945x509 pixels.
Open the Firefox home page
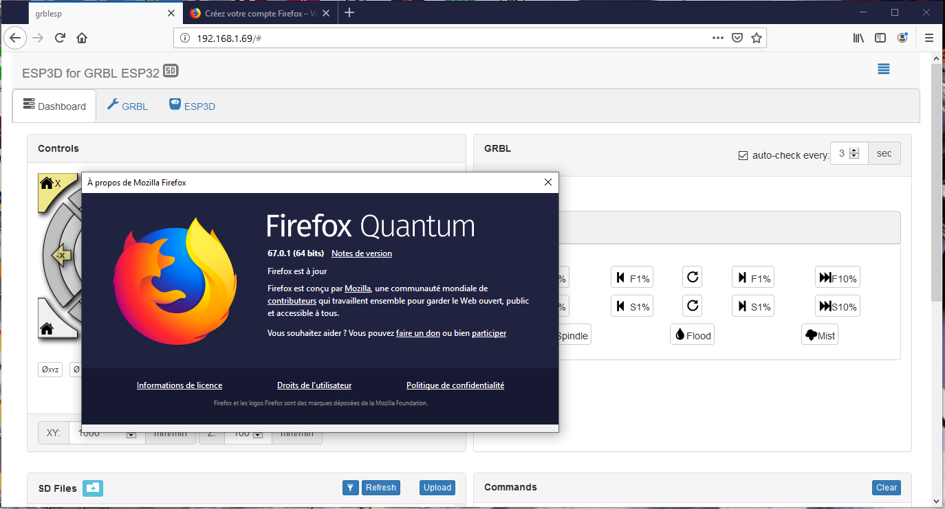tap(82, 38)
